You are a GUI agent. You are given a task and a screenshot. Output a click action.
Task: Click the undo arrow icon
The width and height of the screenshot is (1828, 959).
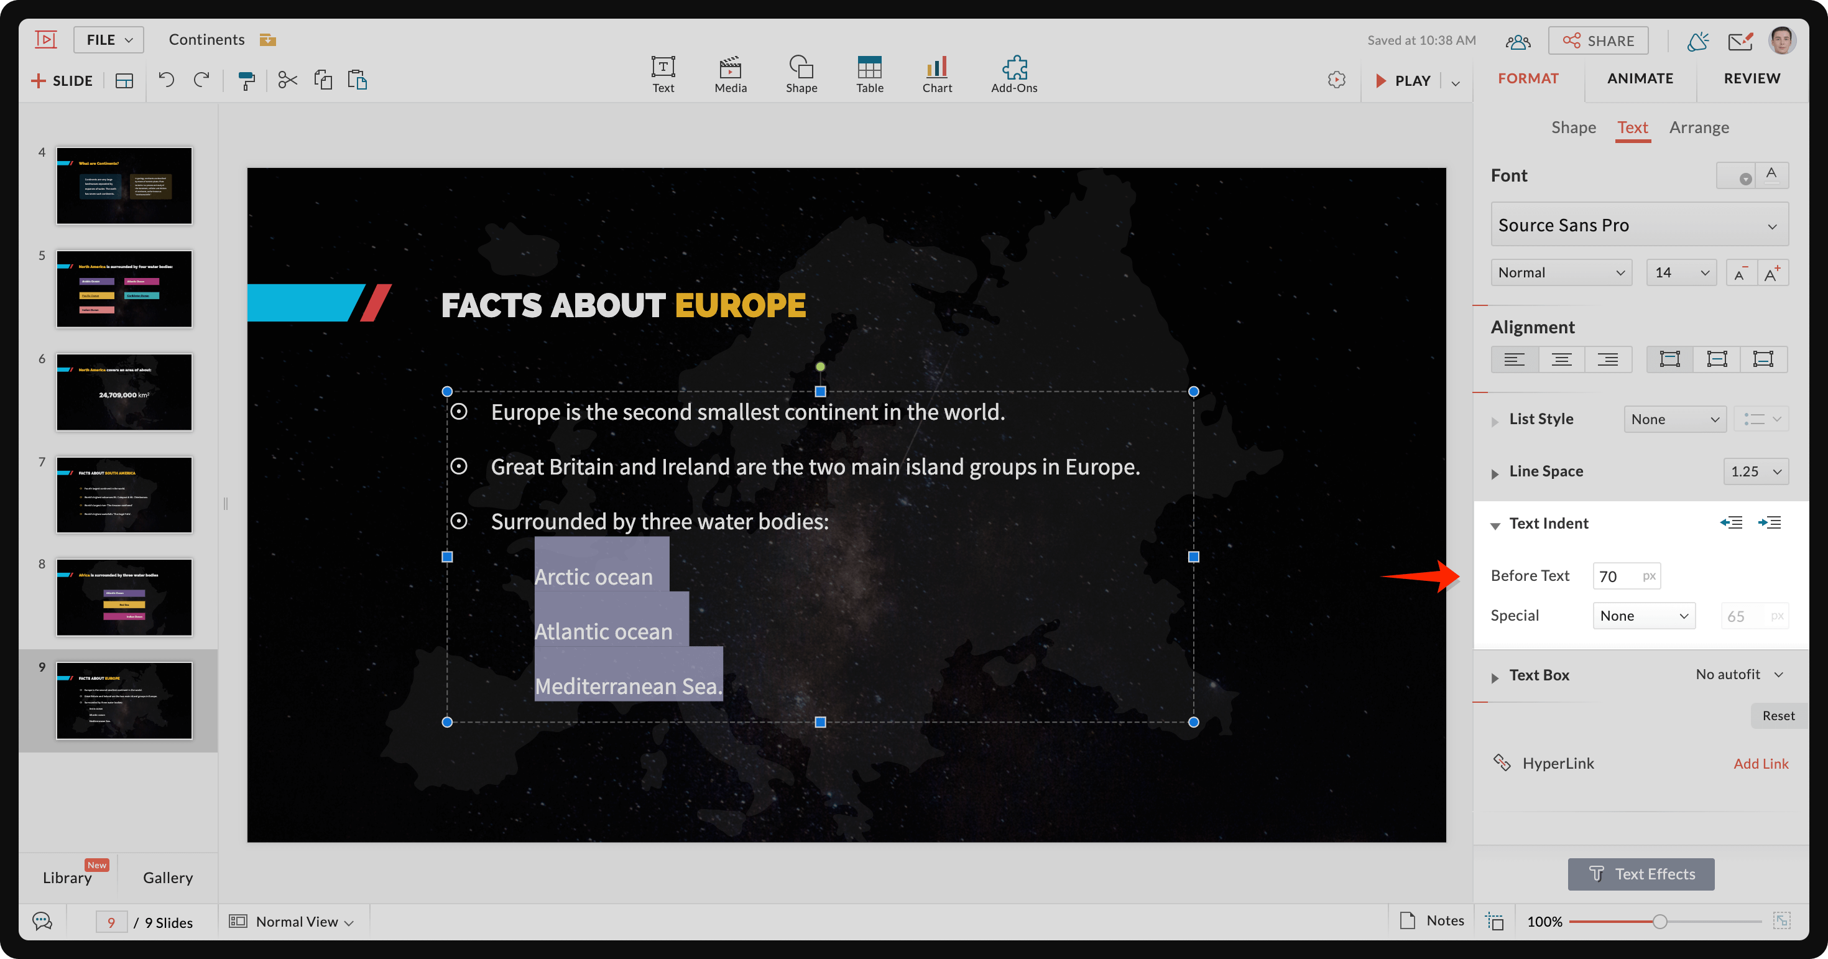(x=166, y=80)
